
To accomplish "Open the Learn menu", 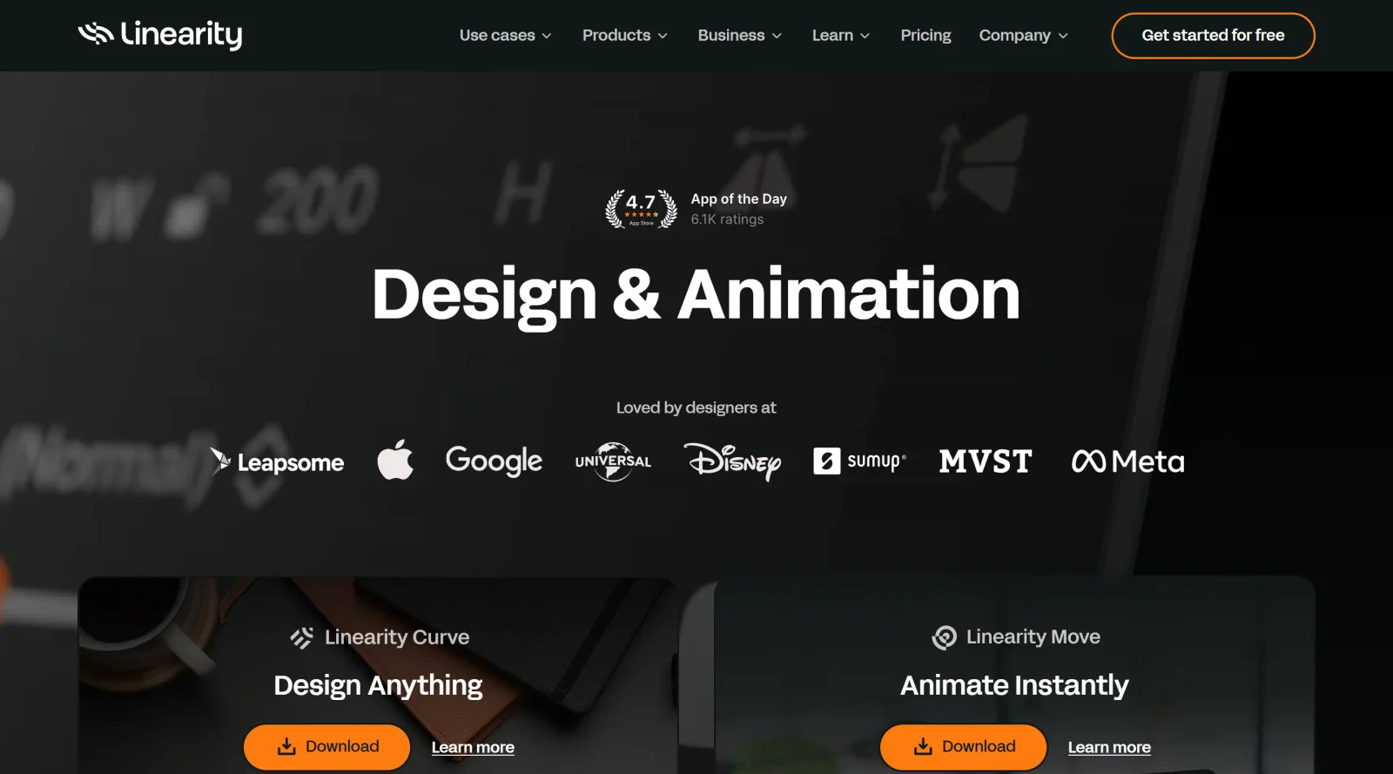I will (840, 36).
